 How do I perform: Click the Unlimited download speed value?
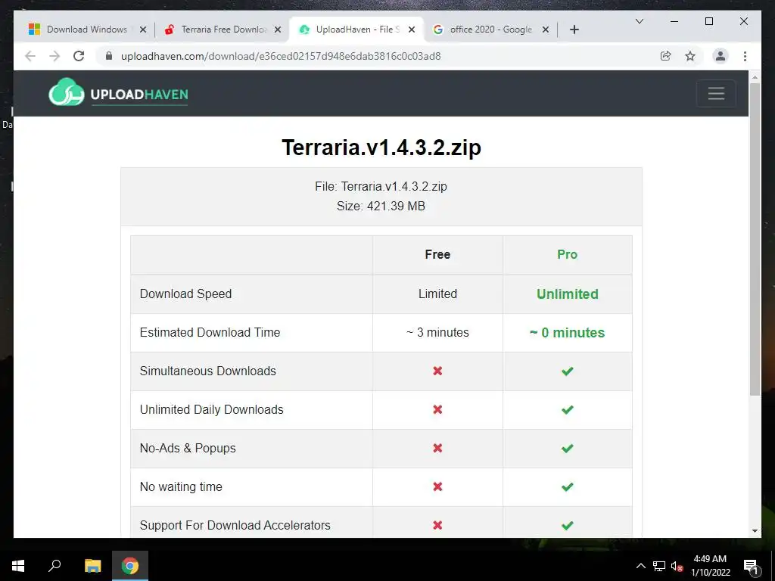click(568, 294)
